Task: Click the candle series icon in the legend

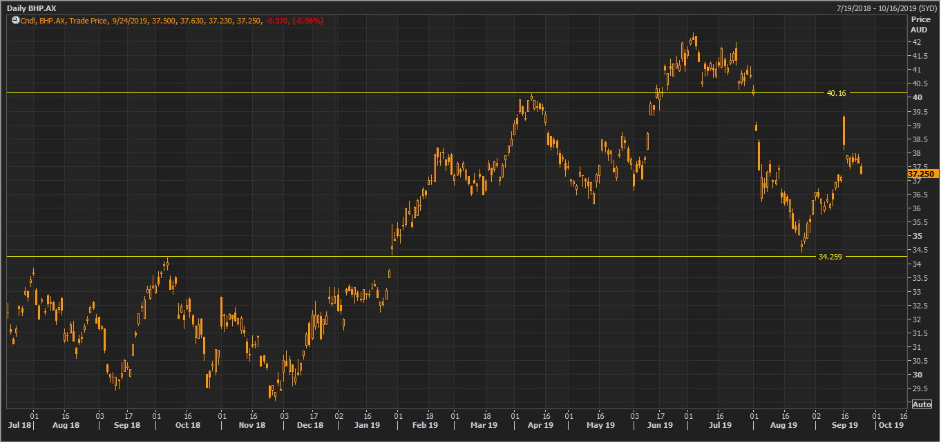Action: (16, 21)
